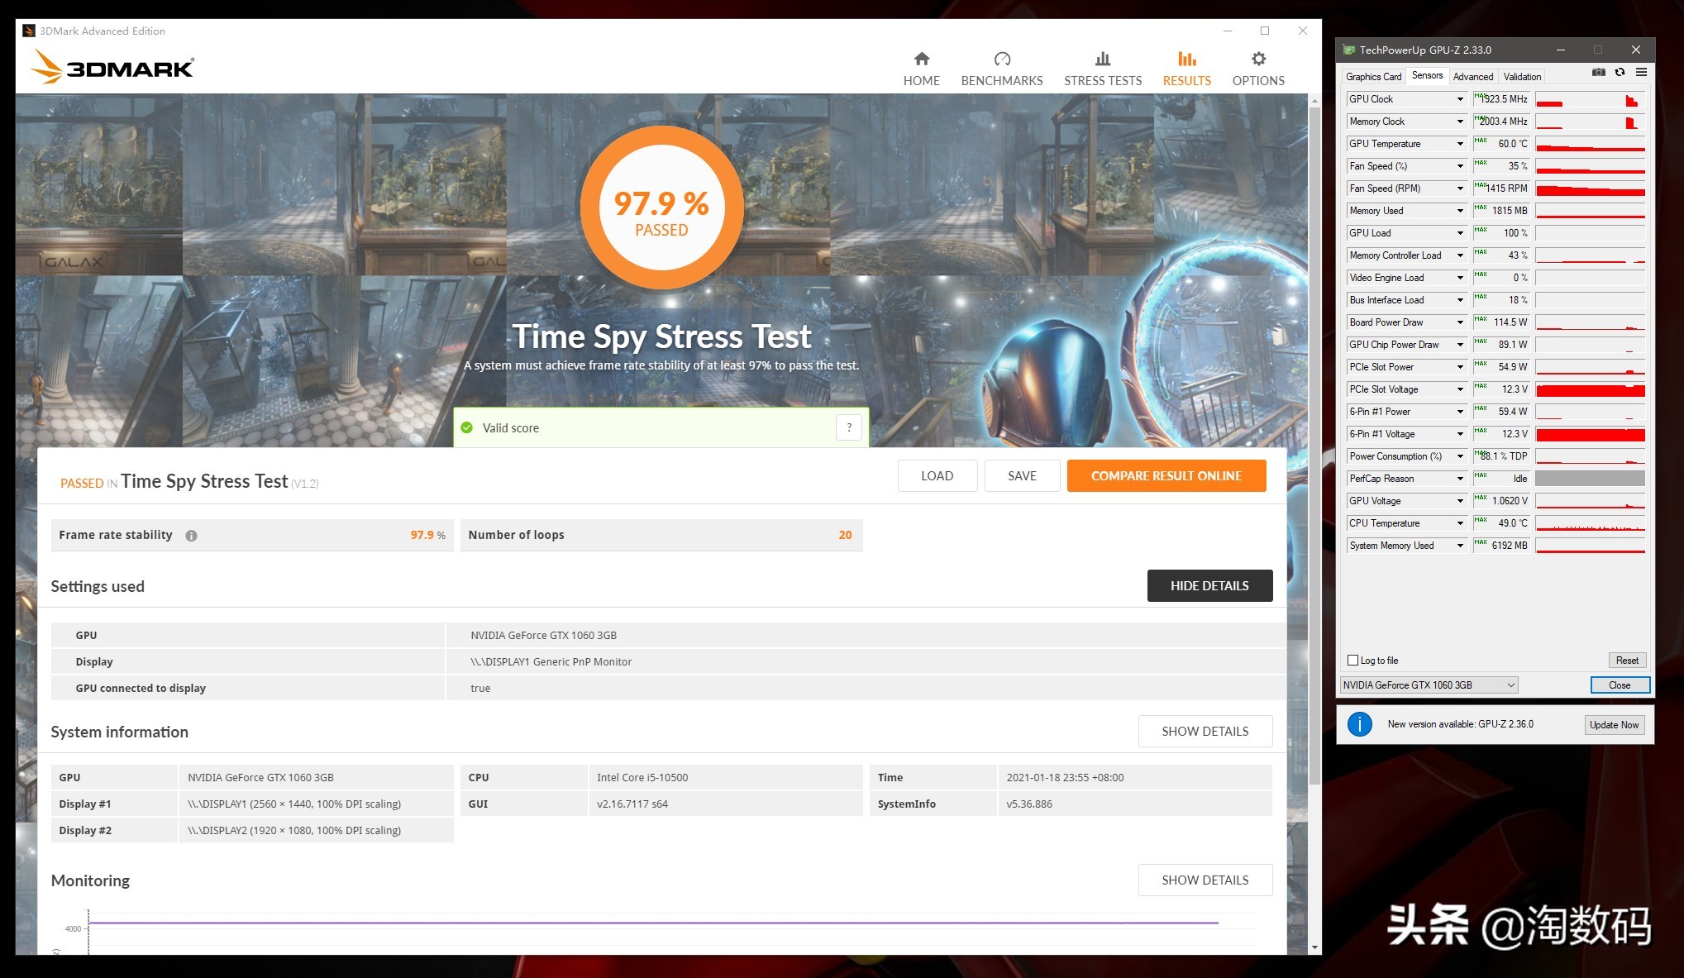Refresh GPU-Z data with circular arrows icon

pyautogui.click(x=1620, y=72)
